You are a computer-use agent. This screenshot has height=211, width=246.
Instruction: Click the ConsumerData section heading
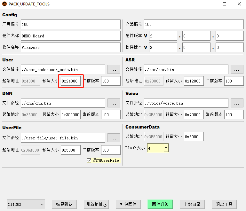(x=142, y=127)
